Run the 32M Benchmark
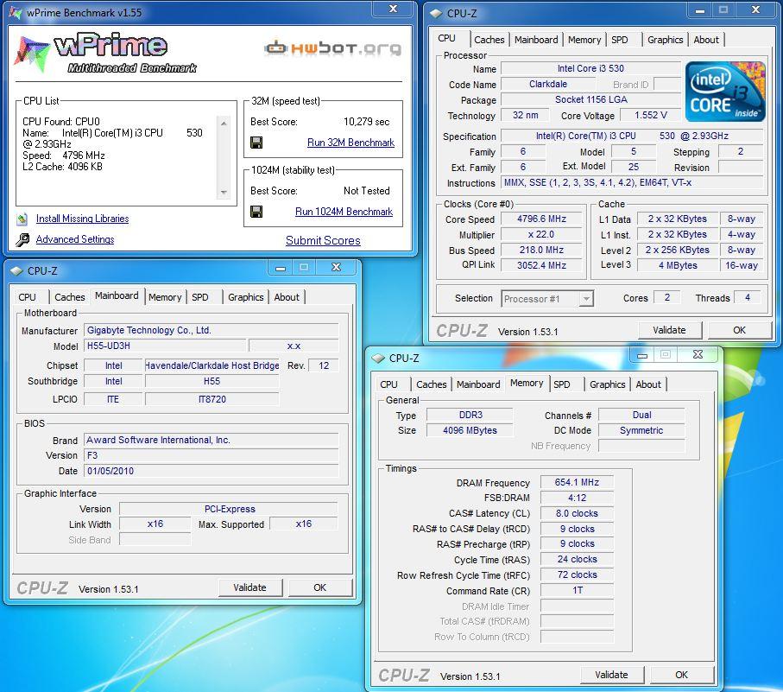 [350, 143]
